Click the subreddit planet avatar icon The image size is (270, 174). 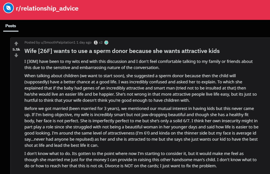(8, 8)
